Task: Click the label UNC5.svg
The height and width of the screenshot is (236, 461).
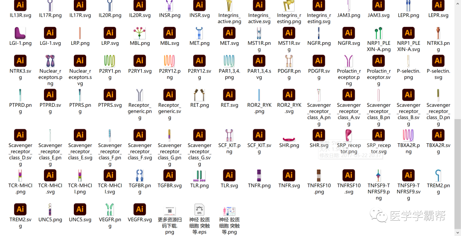Action: (80, 219)
